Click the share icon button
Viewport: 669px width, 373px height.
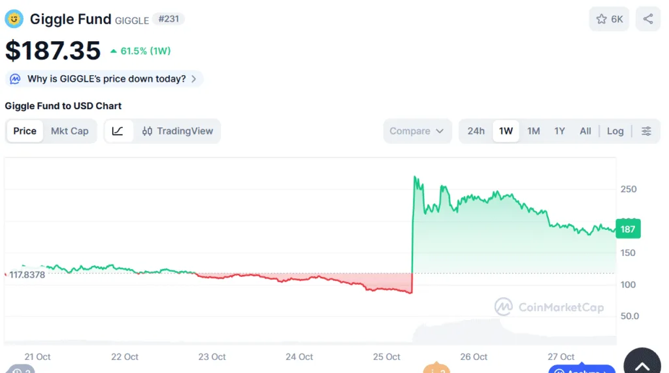(x=647, y=19)
